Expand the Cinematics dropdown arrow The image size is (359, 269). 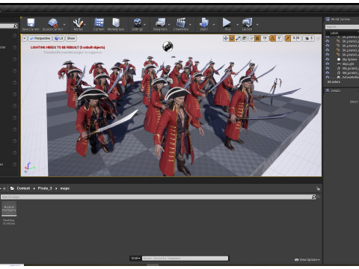click(190, 25)
